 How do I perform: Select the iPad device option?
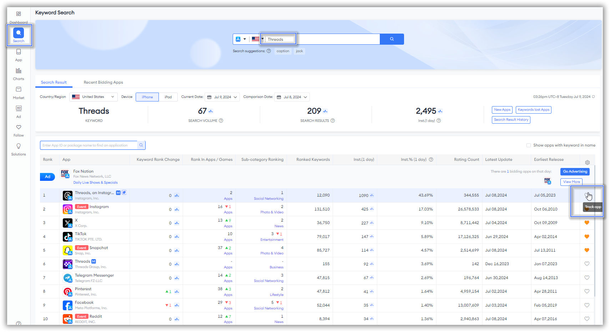168,97
